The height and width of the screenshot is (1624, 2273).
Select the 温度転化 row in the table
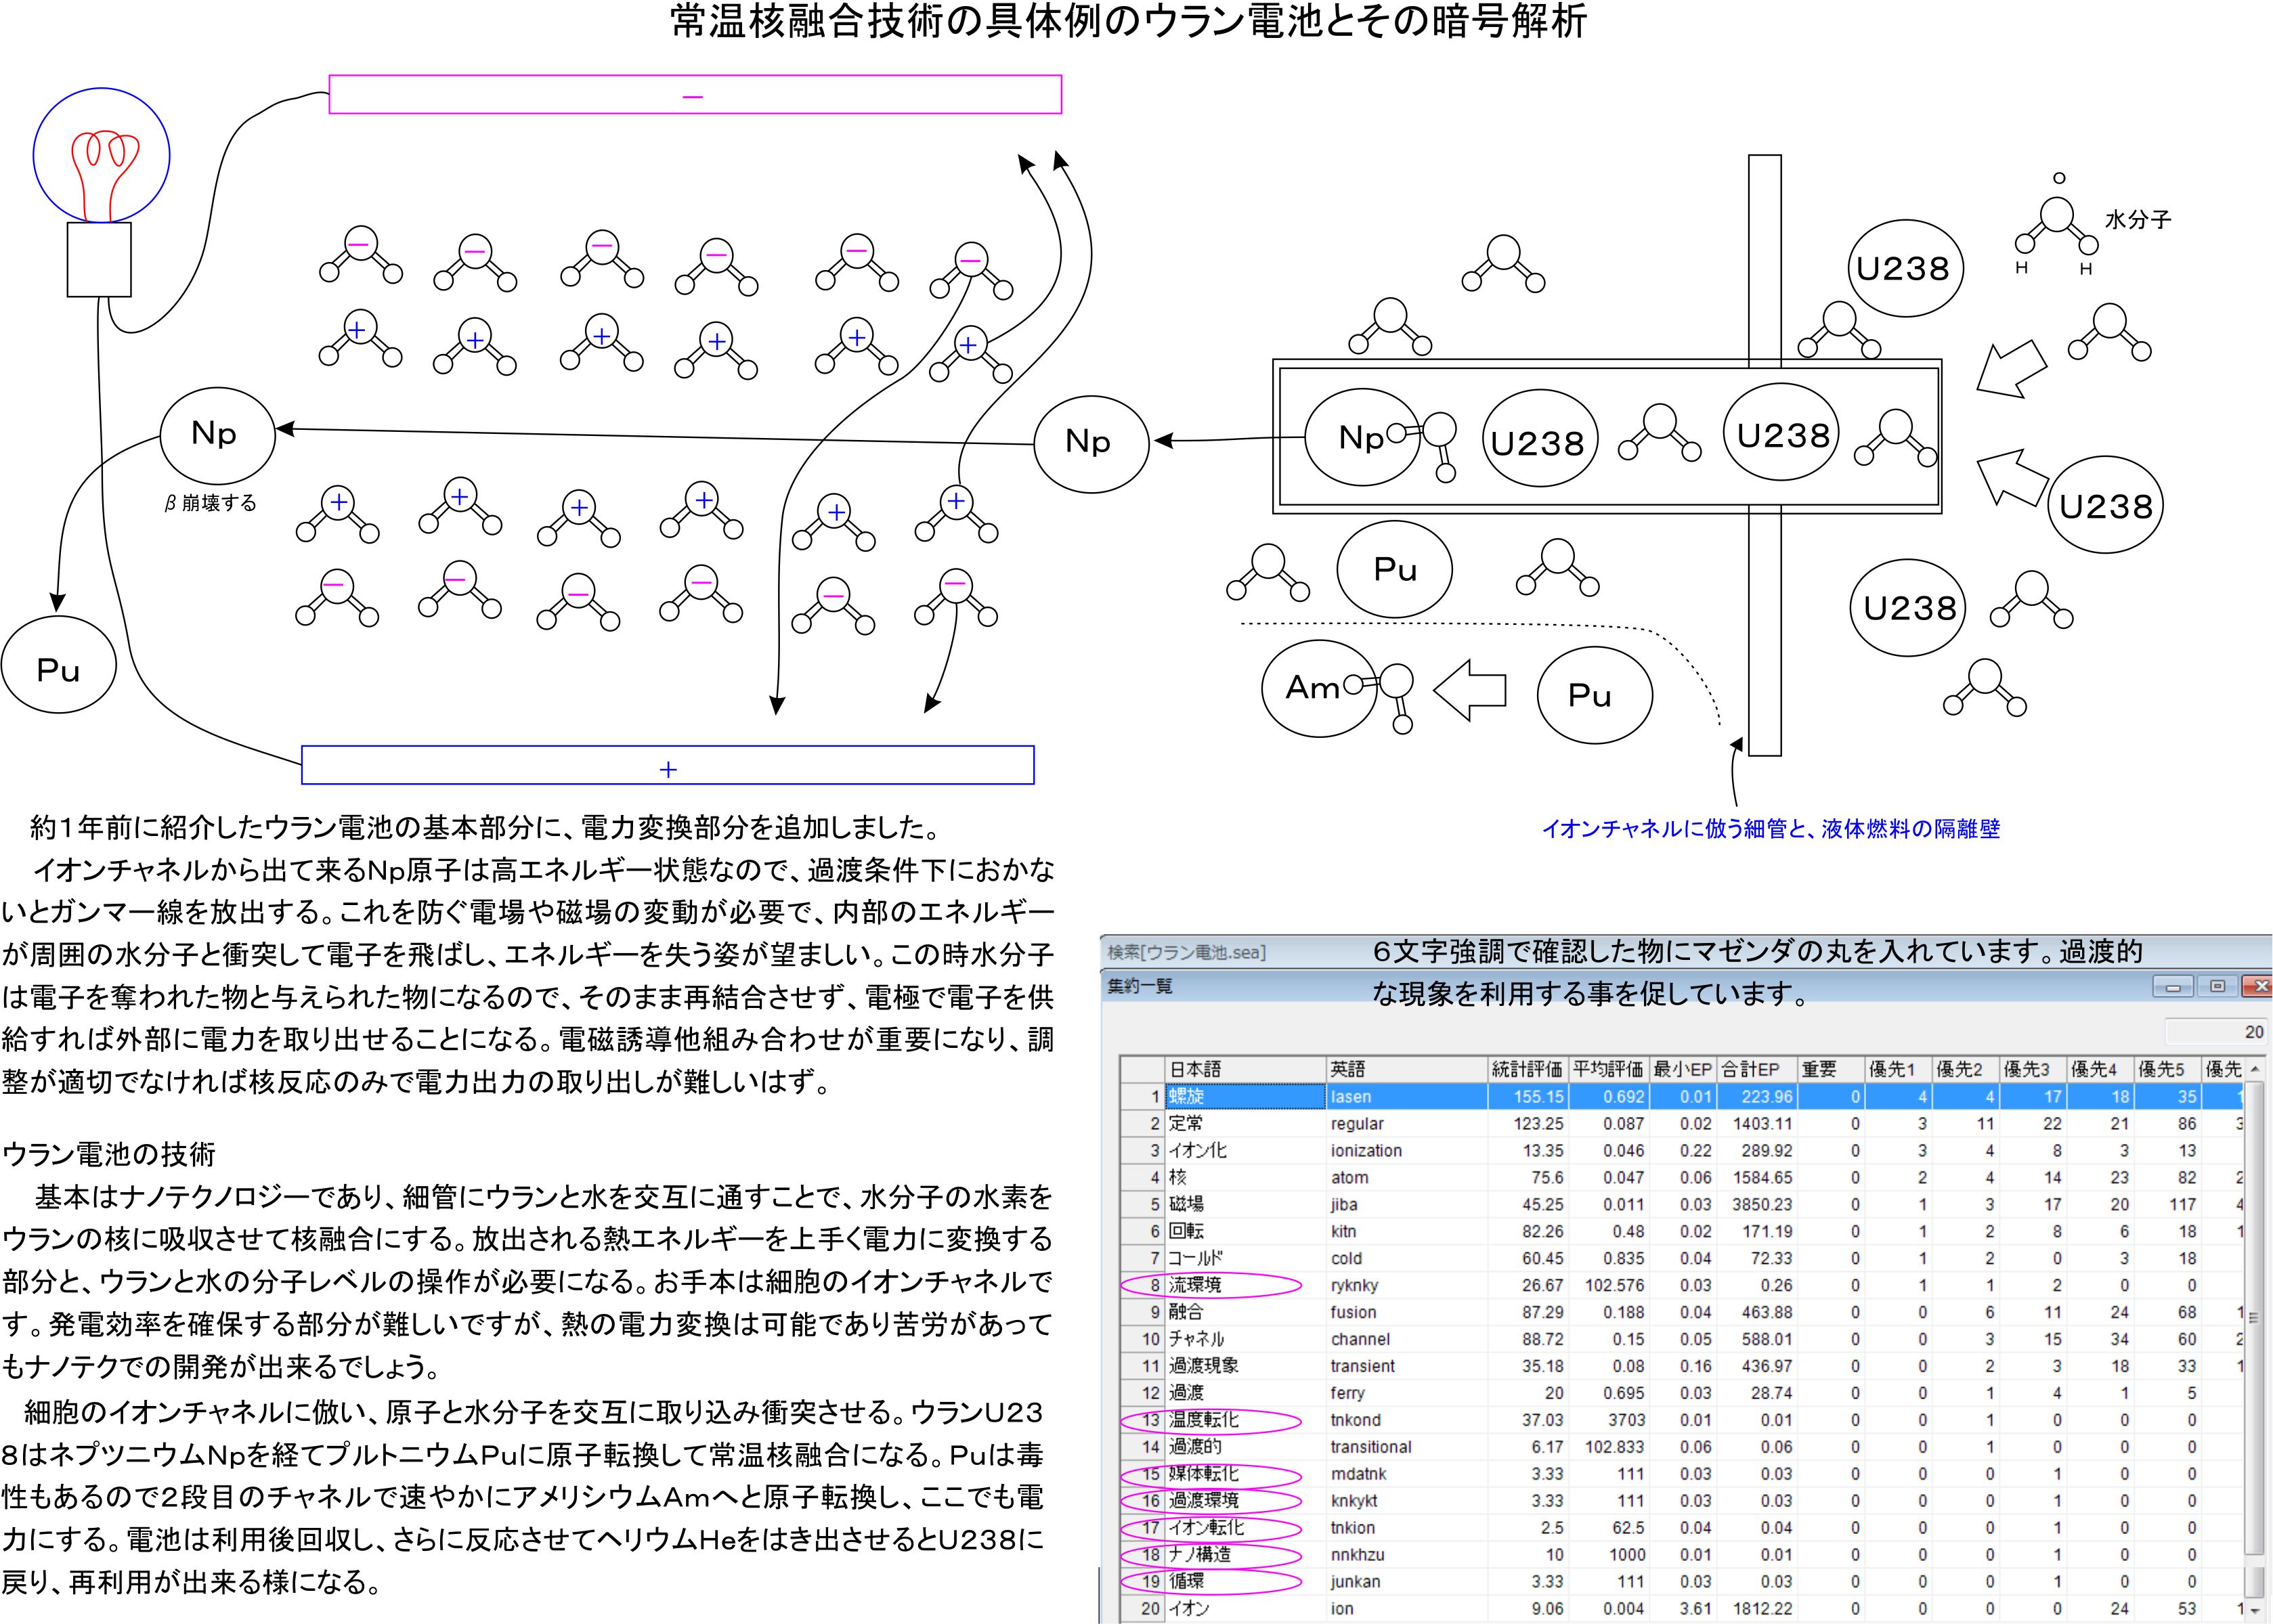[1204, 1420]
